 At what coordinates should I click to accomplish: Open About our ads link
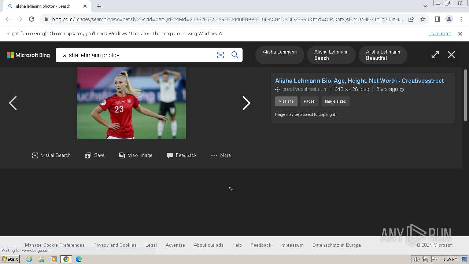(x=208, y=245)
